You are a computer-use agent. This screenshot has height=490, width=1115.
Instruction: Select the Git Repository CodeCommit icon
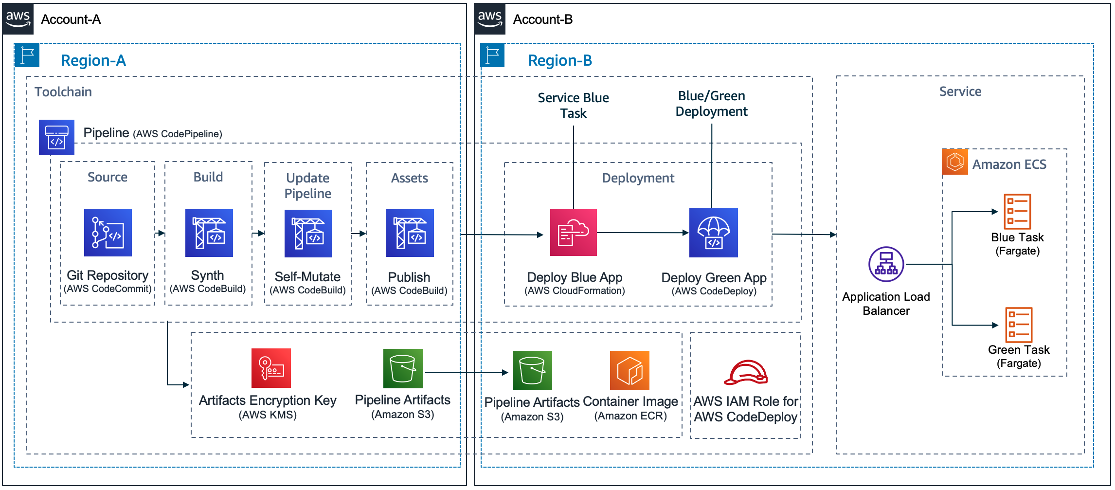click(107, 233)
